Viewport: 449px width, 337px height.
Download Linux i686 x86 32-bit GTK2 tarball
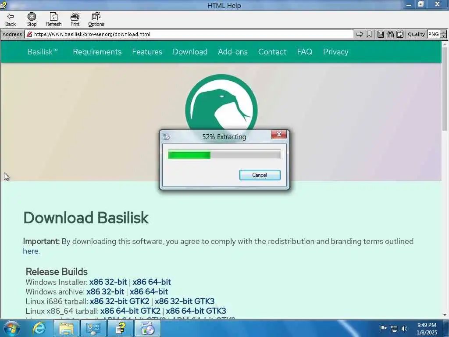(x=119, y=301)
